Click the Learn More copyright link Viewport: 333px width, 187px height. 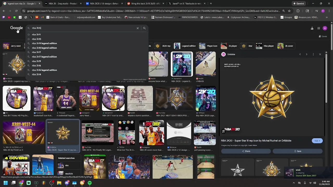[x=252, y=145]
